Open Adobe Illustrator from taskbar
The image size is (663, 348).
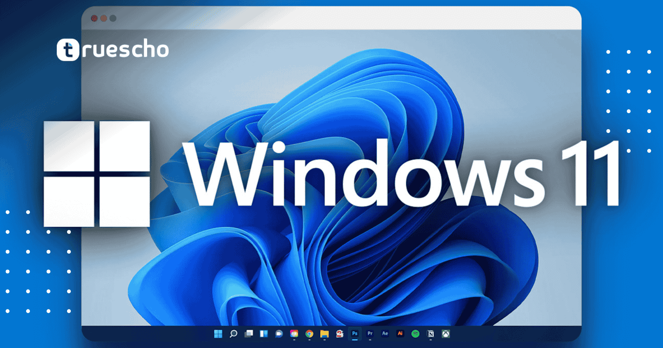click(400, 333)
